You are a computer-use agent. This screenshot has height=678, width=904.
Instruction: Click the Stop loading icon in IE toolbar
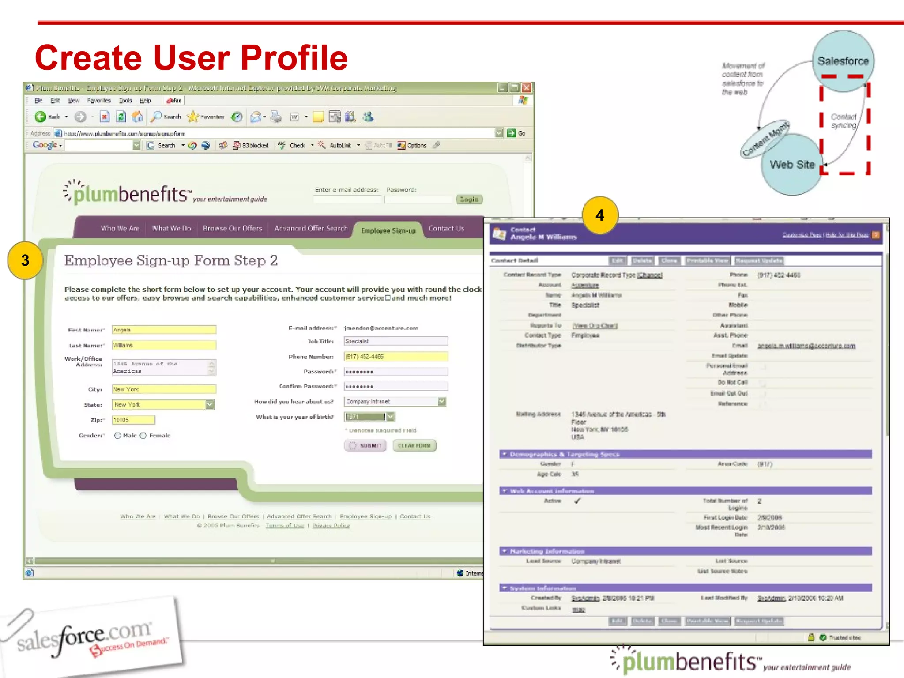104,117
